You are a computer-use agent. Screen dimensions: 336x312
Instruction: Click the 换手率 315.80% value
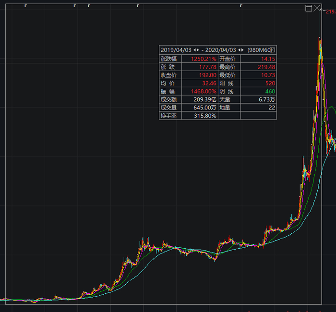(x=205, y=116)
